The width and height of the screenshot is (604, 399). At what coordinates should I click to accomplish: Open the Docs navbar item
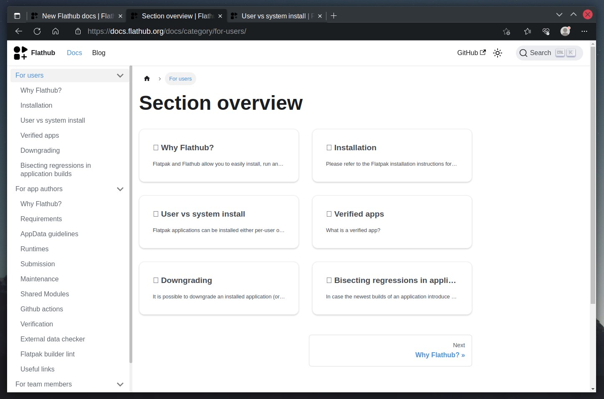(x=74, y=53)
